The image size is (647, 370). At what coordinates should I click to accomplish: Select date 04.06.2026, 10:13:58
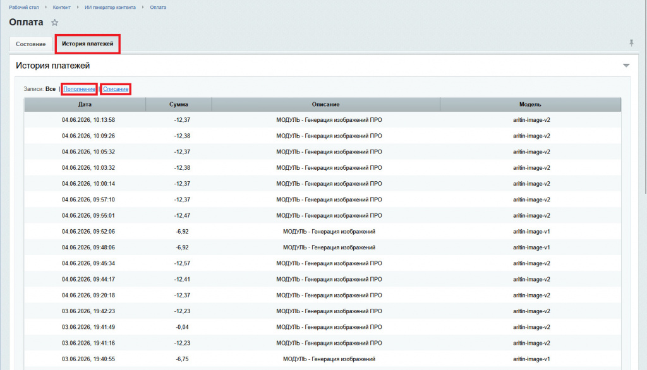tap(88, 120)
